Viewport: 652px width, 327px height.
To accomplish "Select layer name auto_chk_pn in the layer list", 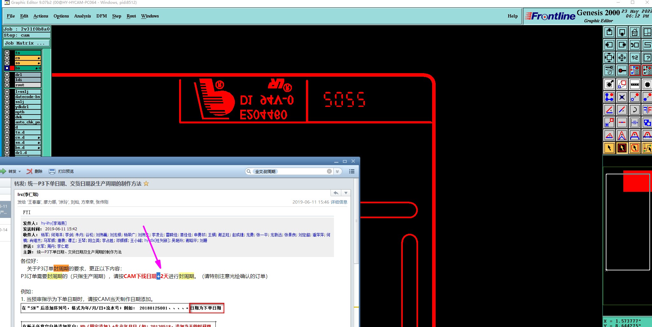I will [28, 122].
